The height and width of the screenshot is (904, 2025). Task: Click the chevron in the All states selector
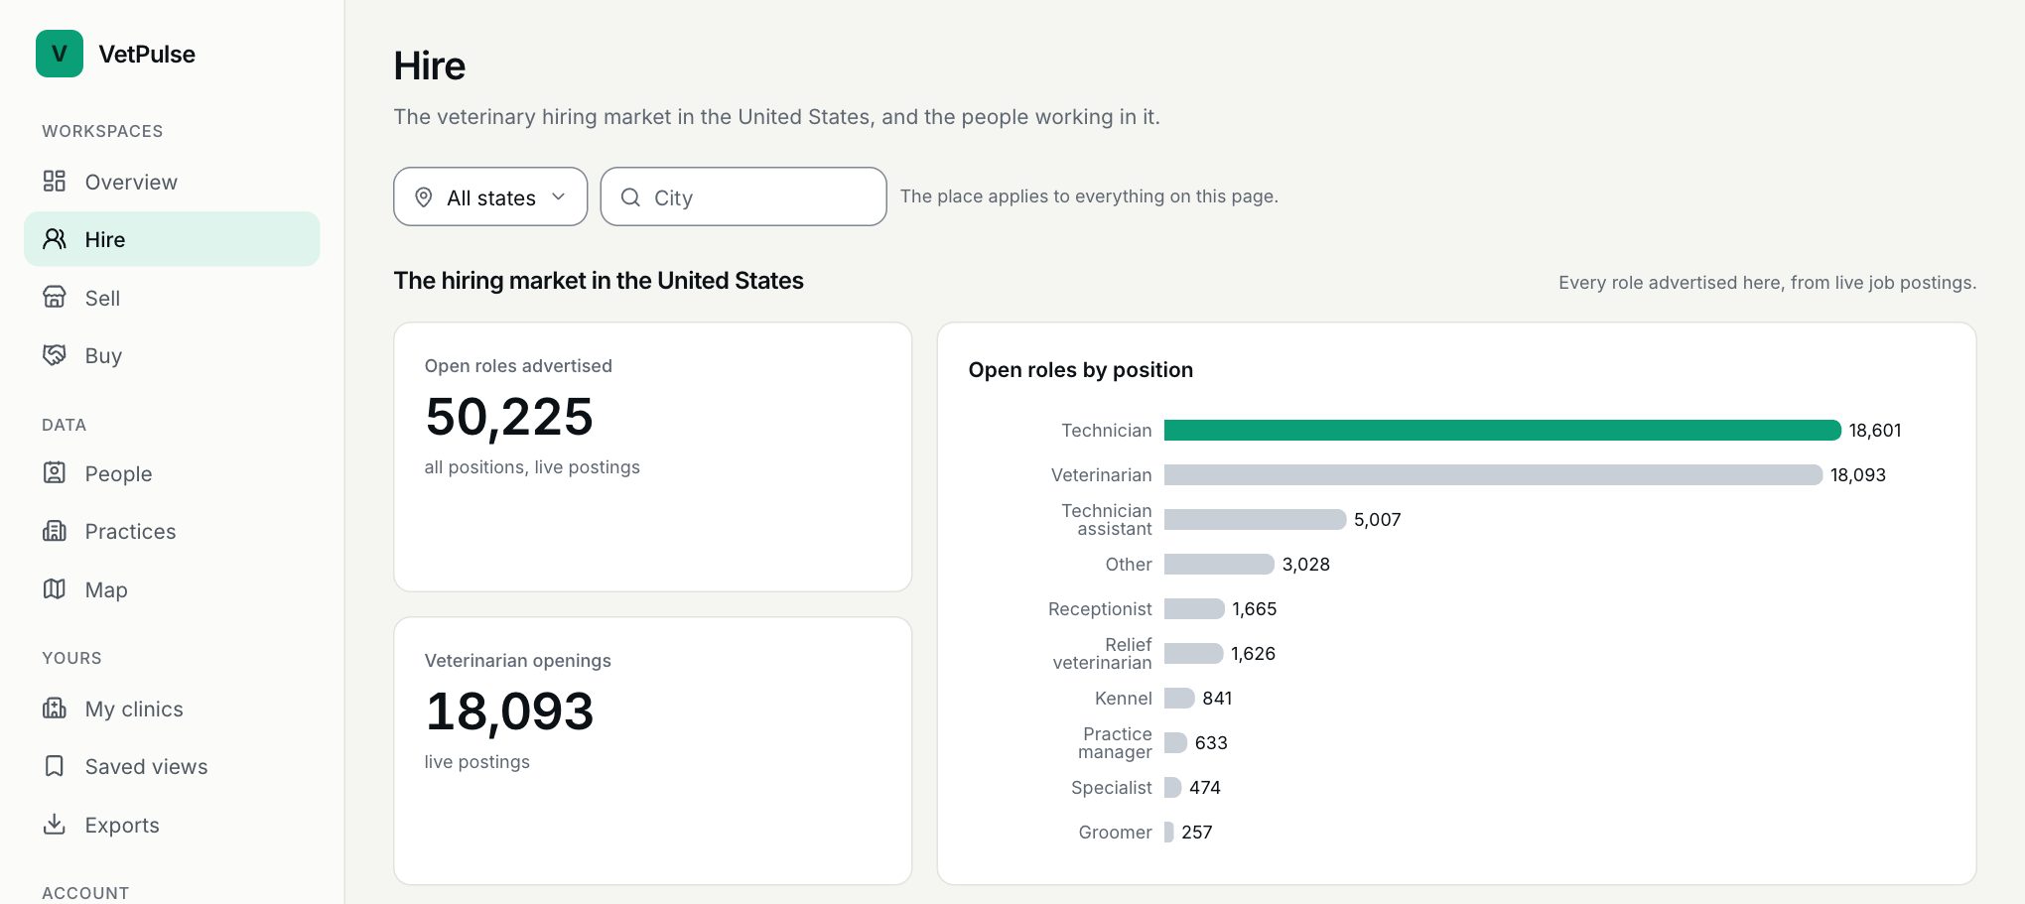(x=559, y=196)
